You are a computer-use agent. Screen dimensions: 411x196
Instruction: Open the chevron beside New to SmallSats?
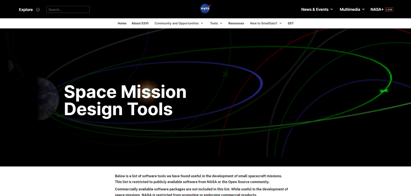(x=281, y=23)
